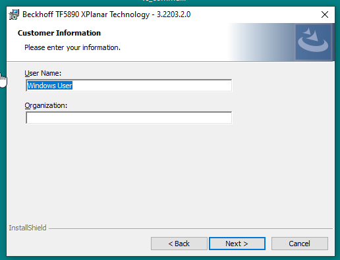Click the 'User Name:' label
The width and height of the screenshot is (340, 260).
pos(43,73)
